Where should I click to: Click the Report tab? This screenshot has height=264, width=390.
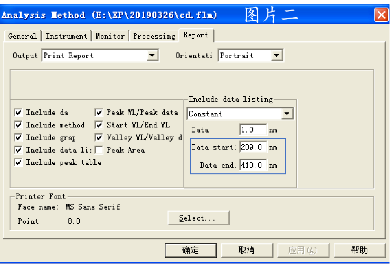click(x=196, y=35)
